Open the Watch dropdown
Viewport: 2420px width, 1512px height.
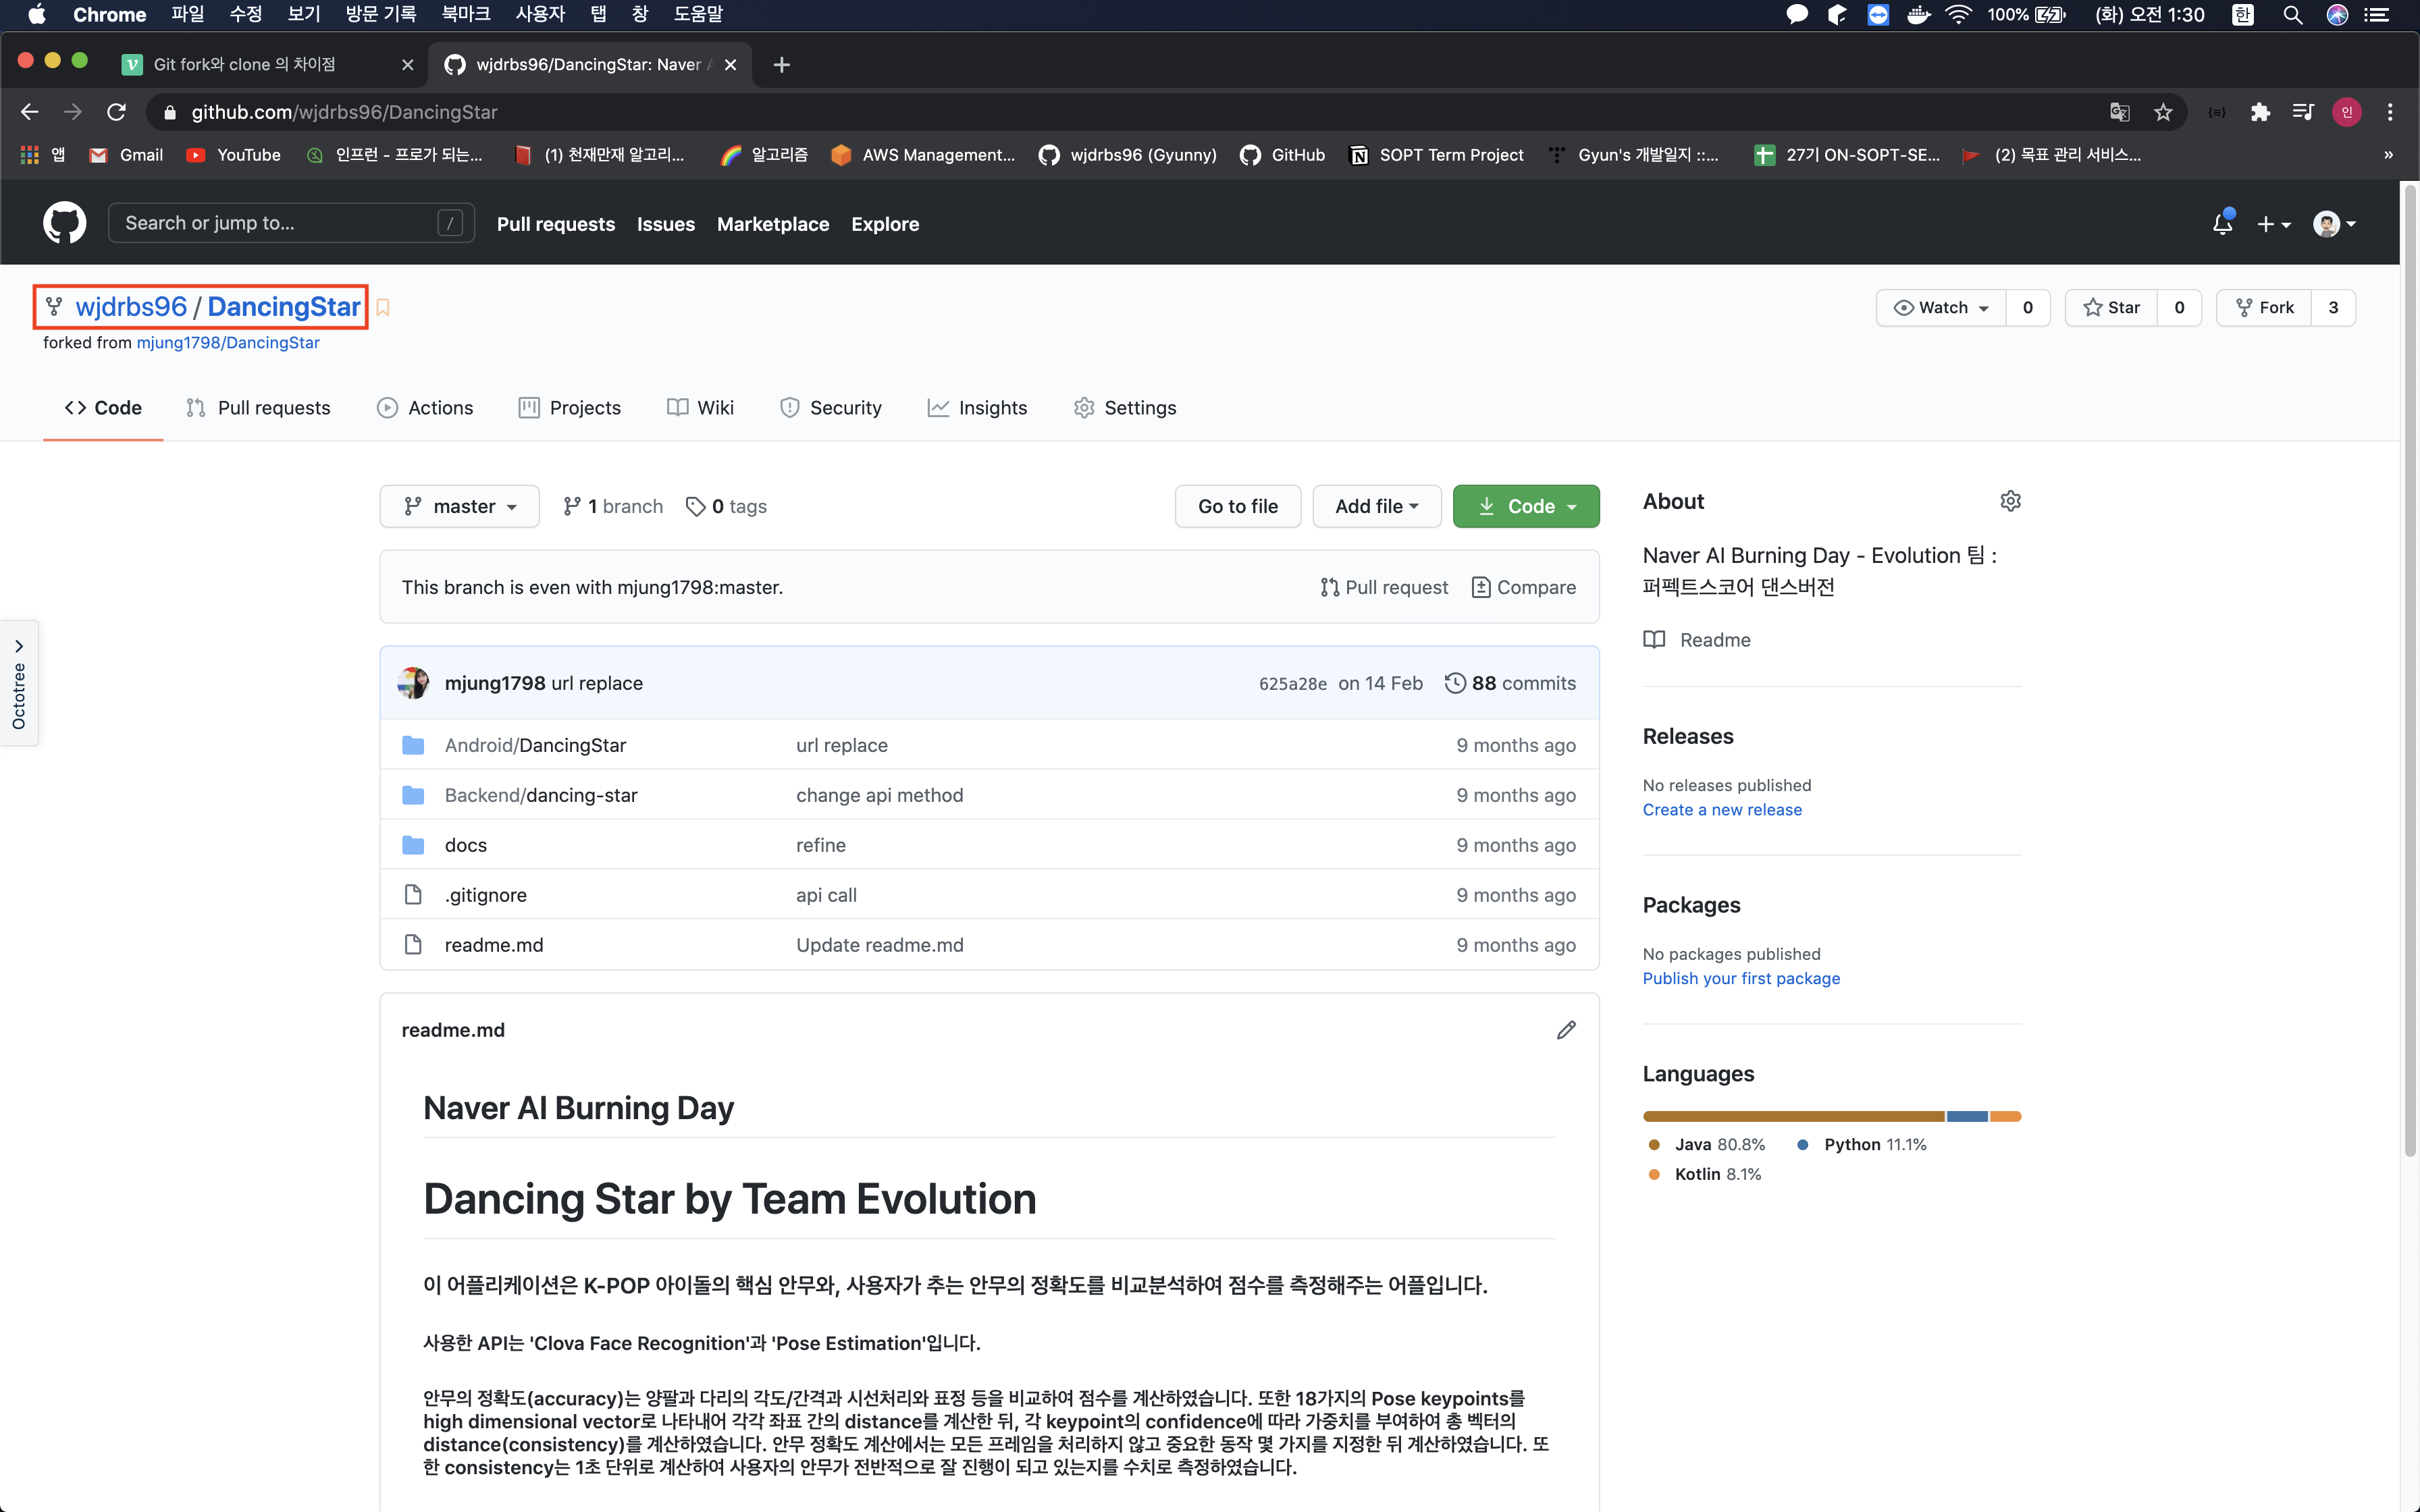[x=1941, y=308]
